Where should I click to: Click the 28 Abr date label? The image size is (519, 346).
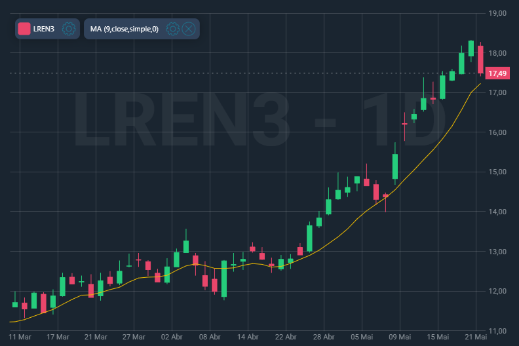pyautogui.click(x=324, y=337)
